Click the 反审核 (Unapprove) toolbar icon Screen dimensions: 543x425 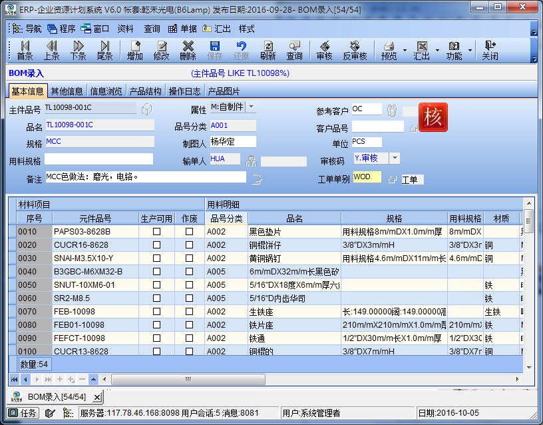tap(355, 50)
